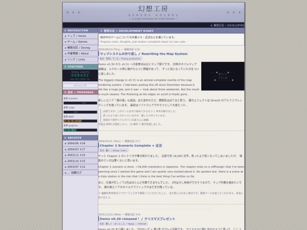Screen dimensions: 307x230
Task: Open post title Demo v0.20 released!
Action: [x=138, y=219]
